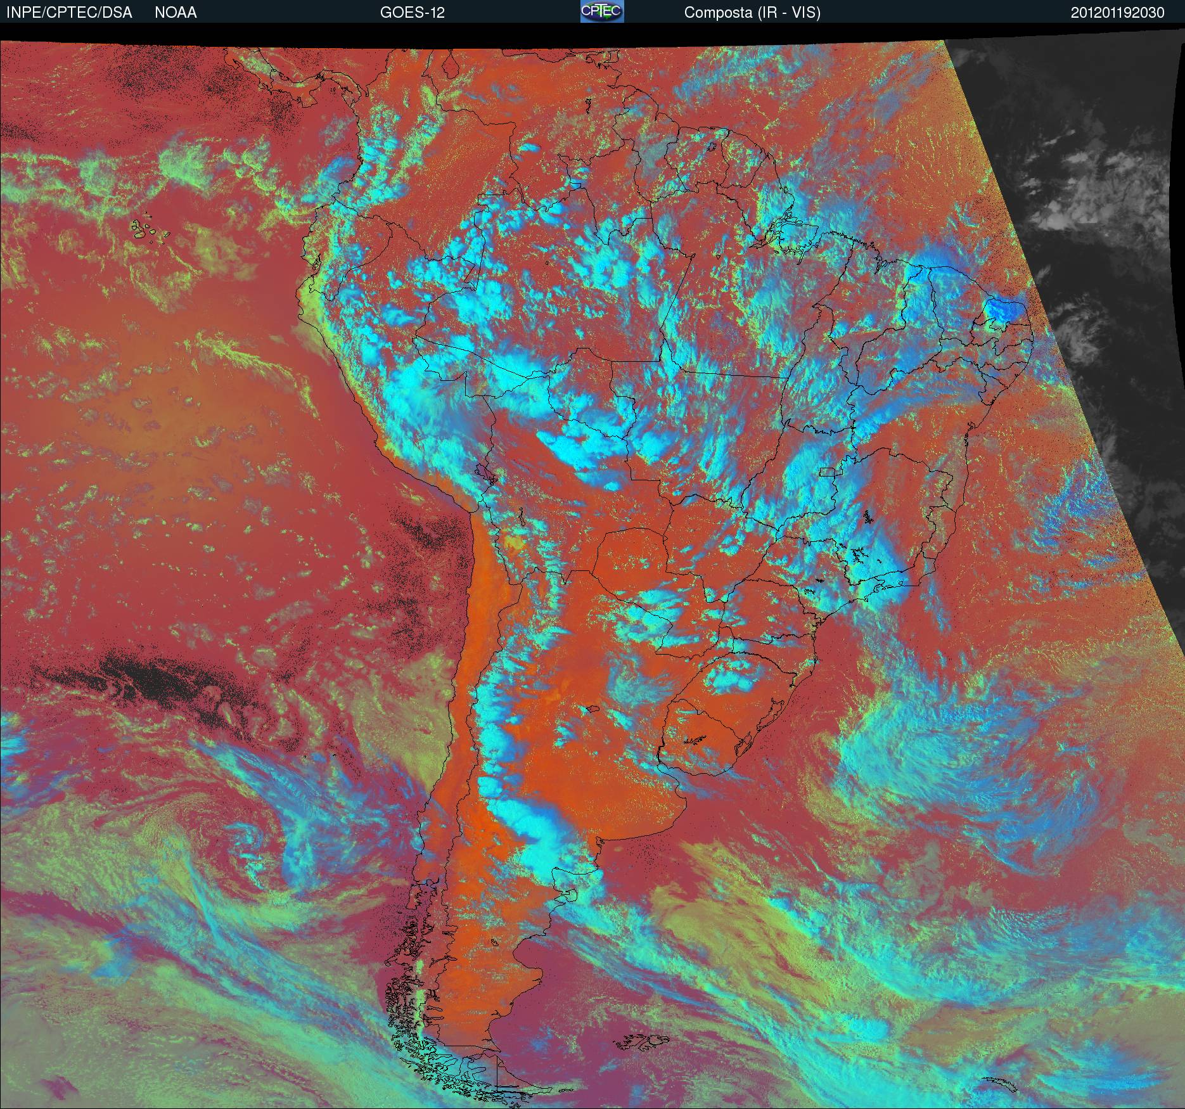Click the Composta (IR - VIS) title
The width and height of the screenshot is (1185, 1109).
coord(752,13)
